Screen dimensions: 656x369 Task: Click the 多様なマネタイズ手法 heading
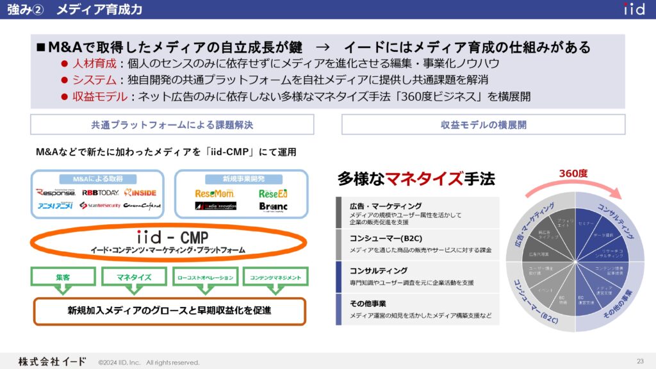(x=416, y=179)
